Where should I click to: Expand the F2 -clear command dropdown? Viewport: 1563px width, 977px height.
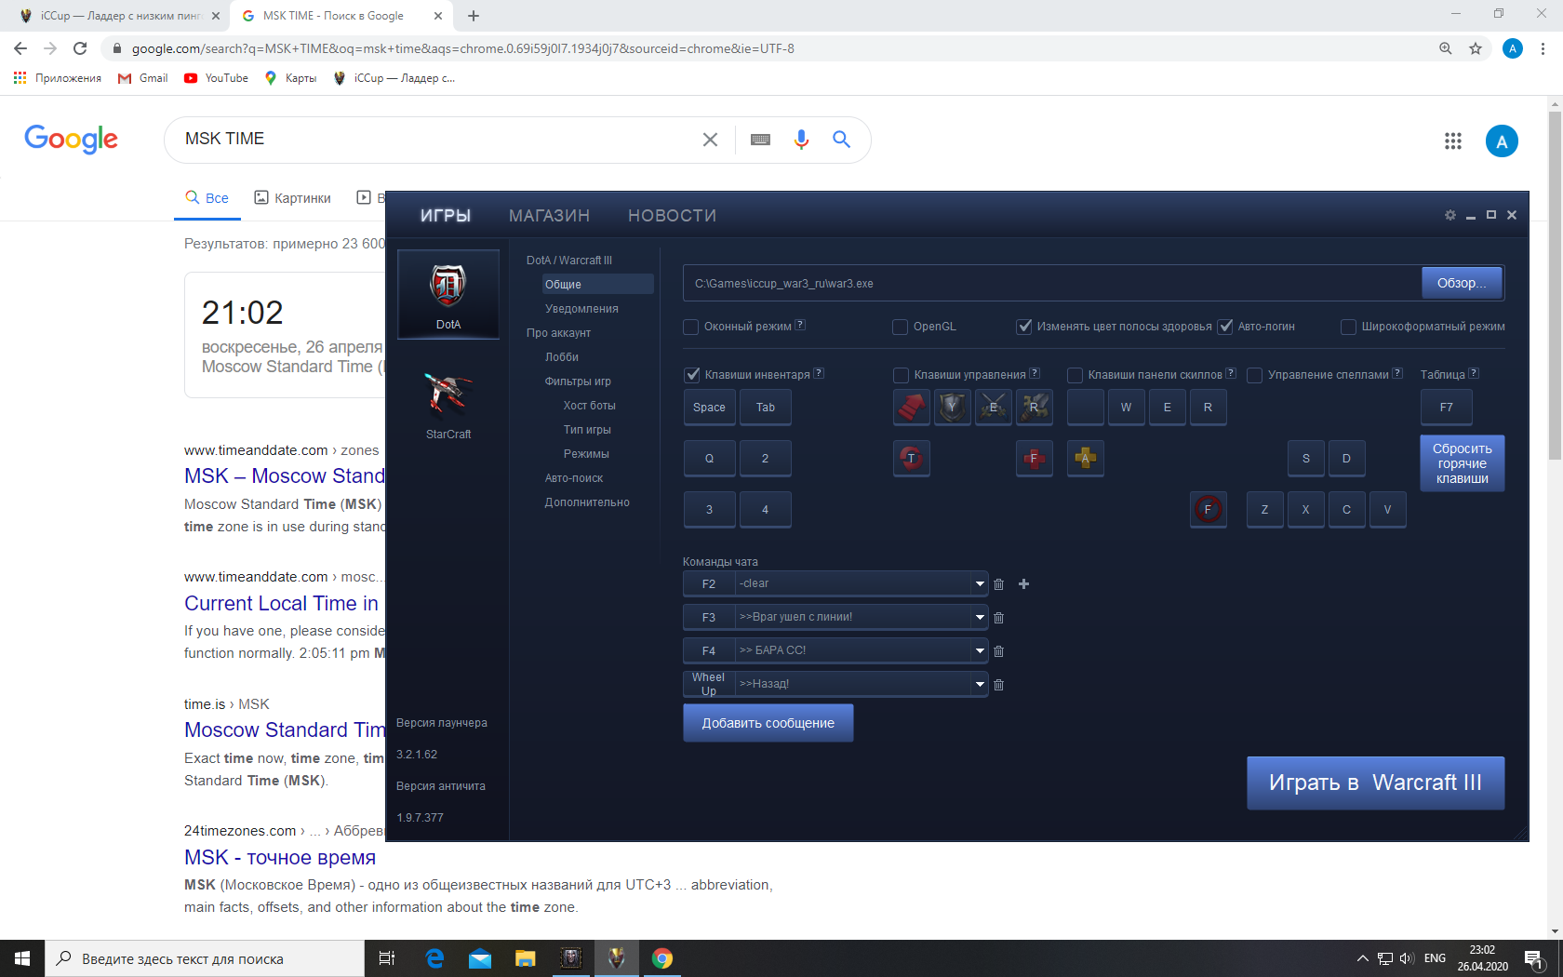(x=980, y=584)
